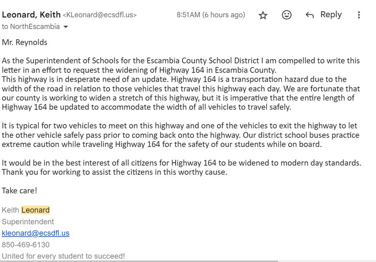Add an emoji reaction to the message
Viewport: 376px width, 262px height.
click(287, 15)
